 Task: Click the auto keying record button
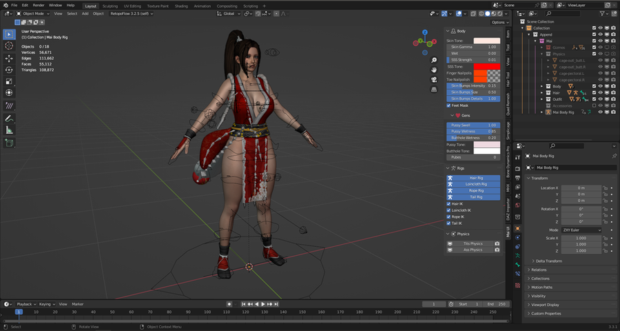click(x=229, y=304)
